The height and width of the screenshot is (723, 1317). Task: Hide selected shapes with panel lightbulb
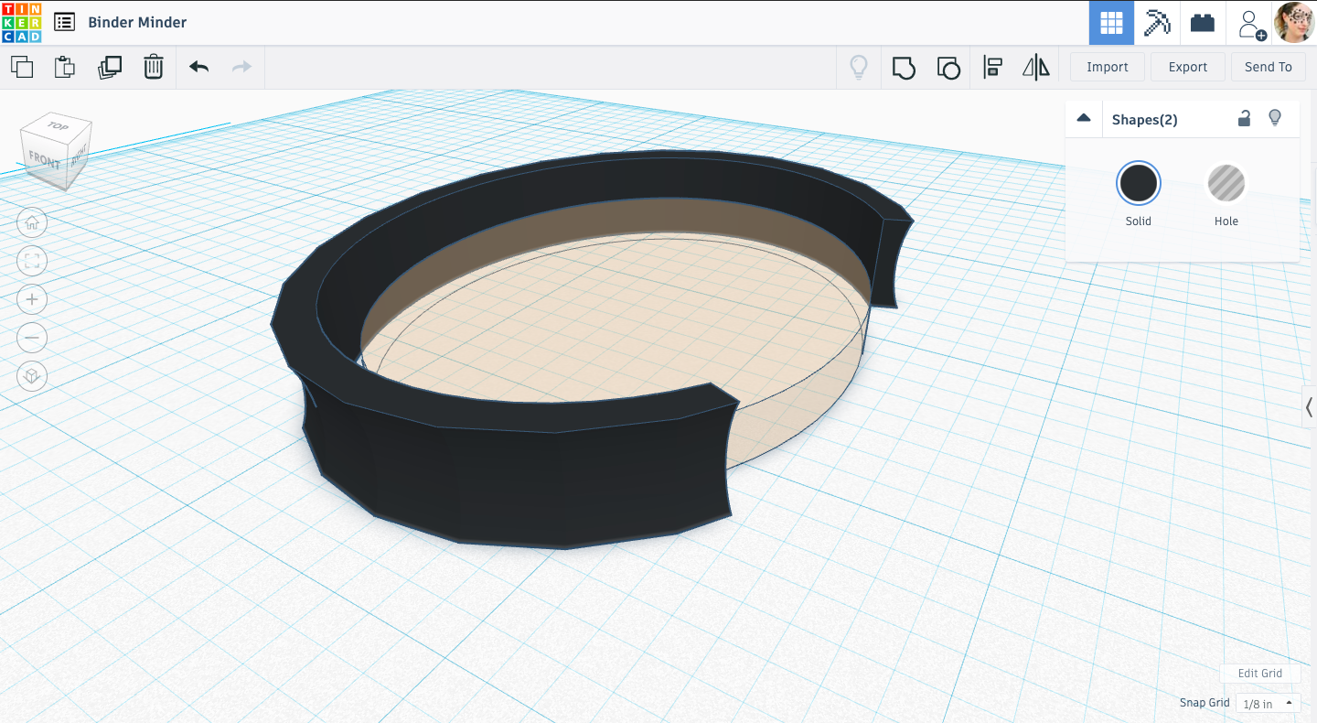1275,118
